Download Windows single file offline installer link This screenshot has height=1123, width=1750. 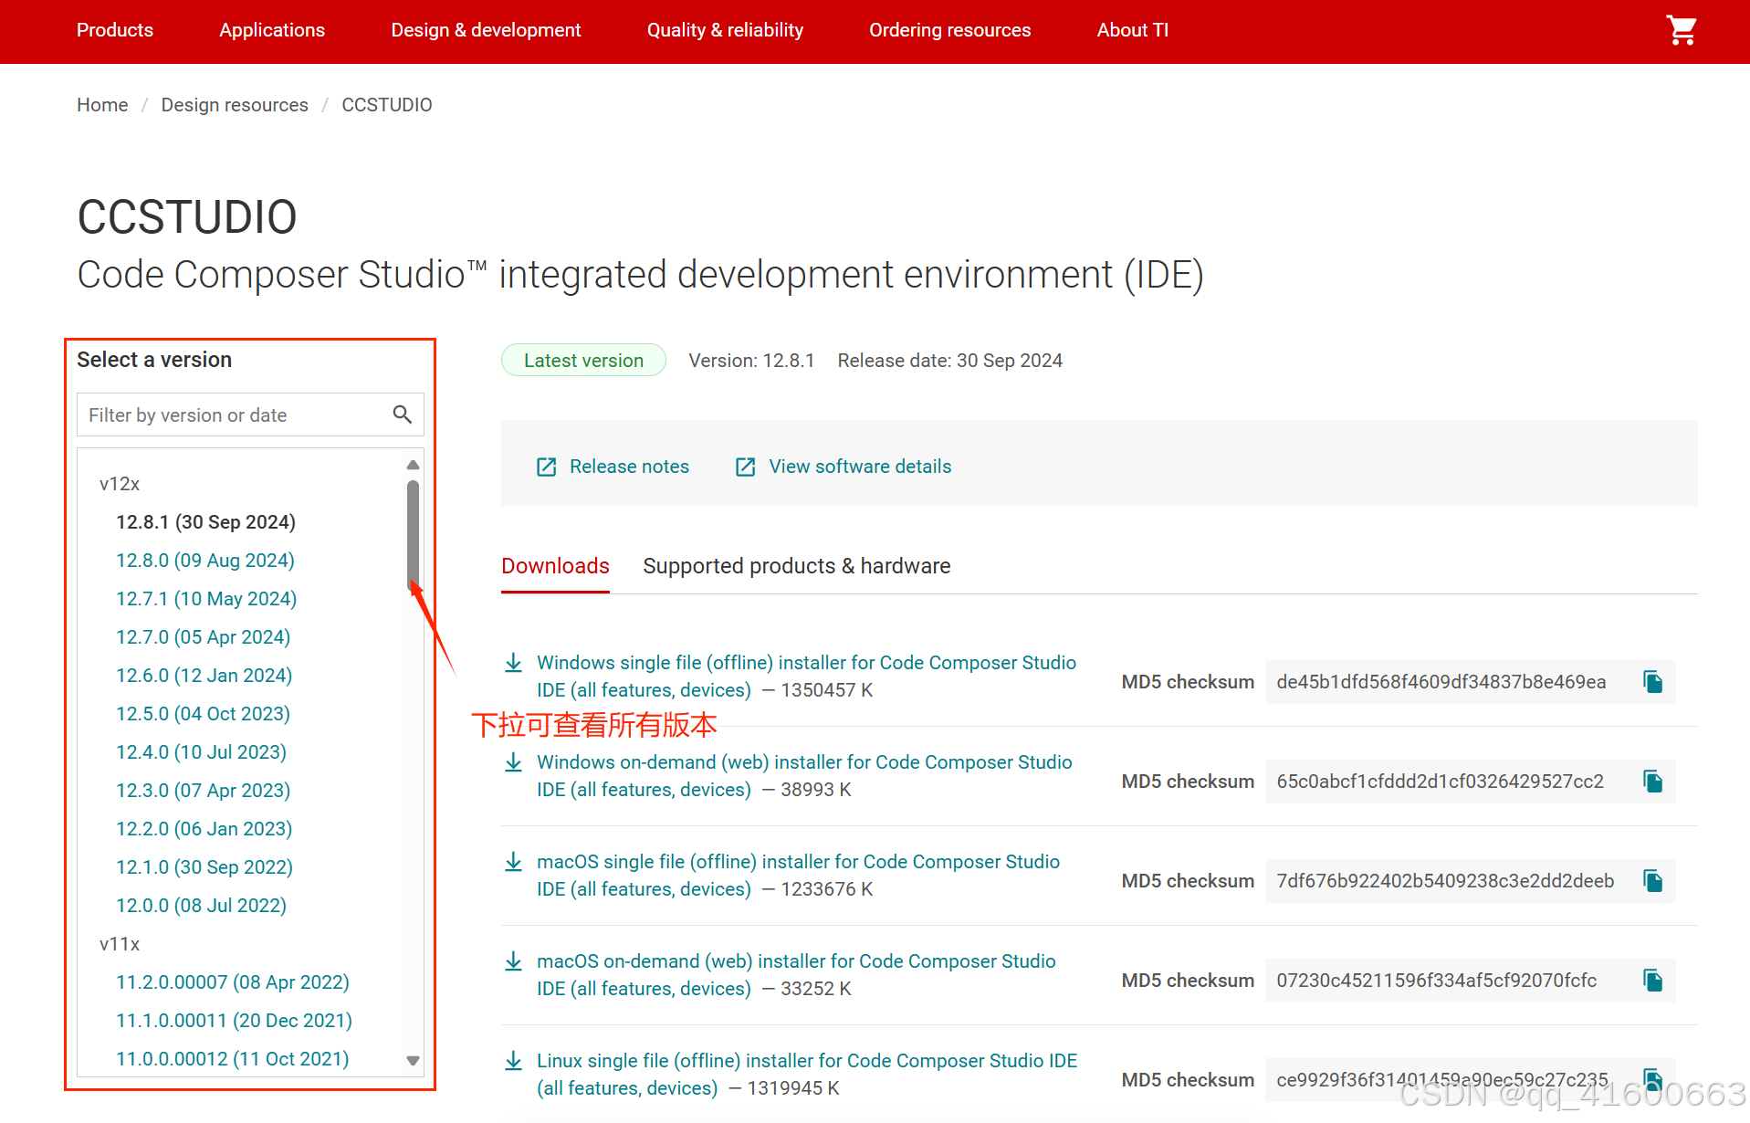pyautogui.click(x=806, y=677)
